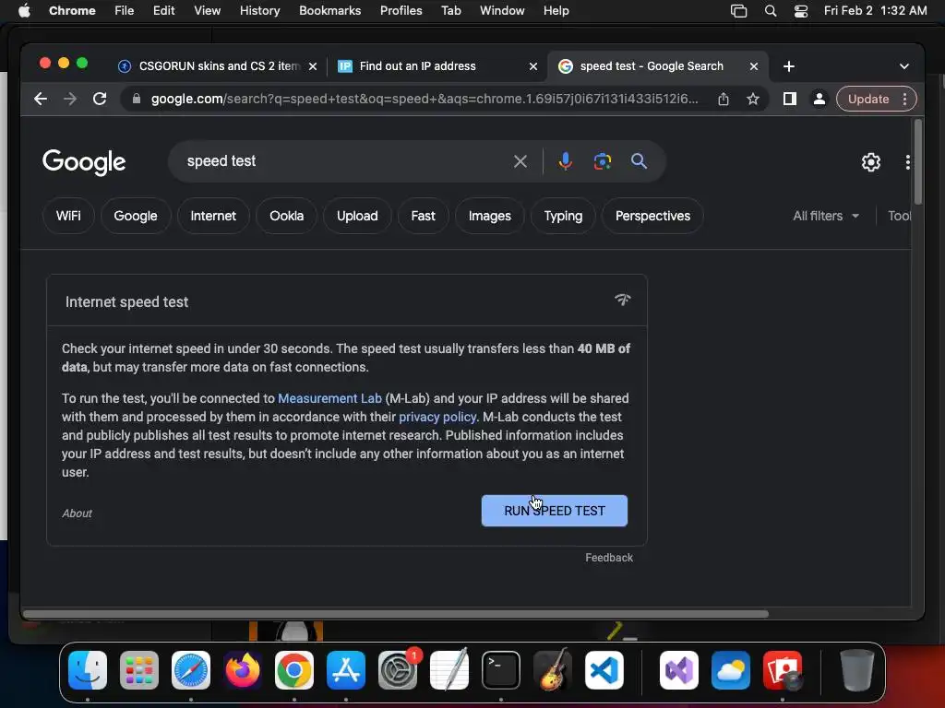945x708 pixels.
Task: Open Finder from the dock
Action: click(x=88, y=670)
